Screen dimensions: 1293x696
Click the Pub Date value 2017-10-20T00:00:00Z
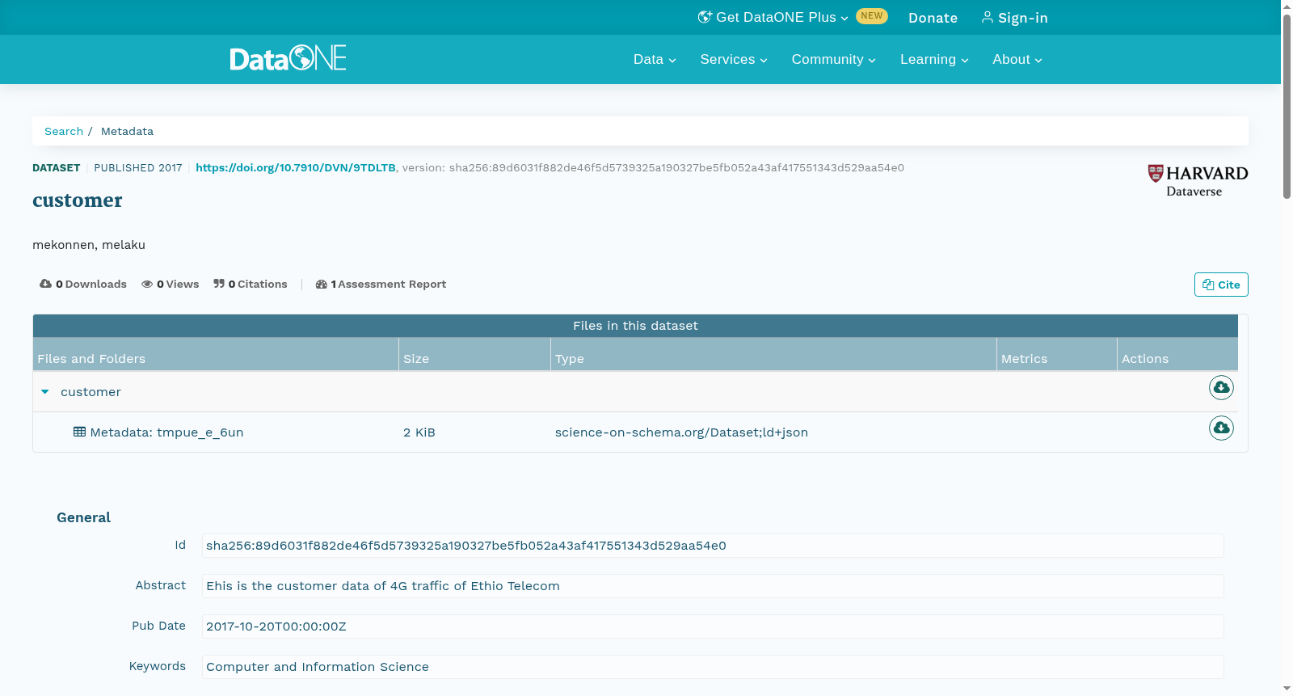tap(713, 626)
